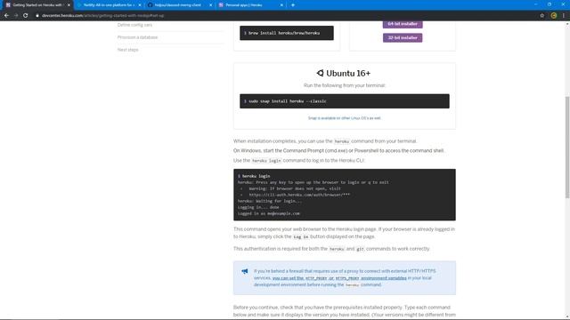Switch to the GitHub repository tab
570x320 pixels.
(x=179, y=5)
